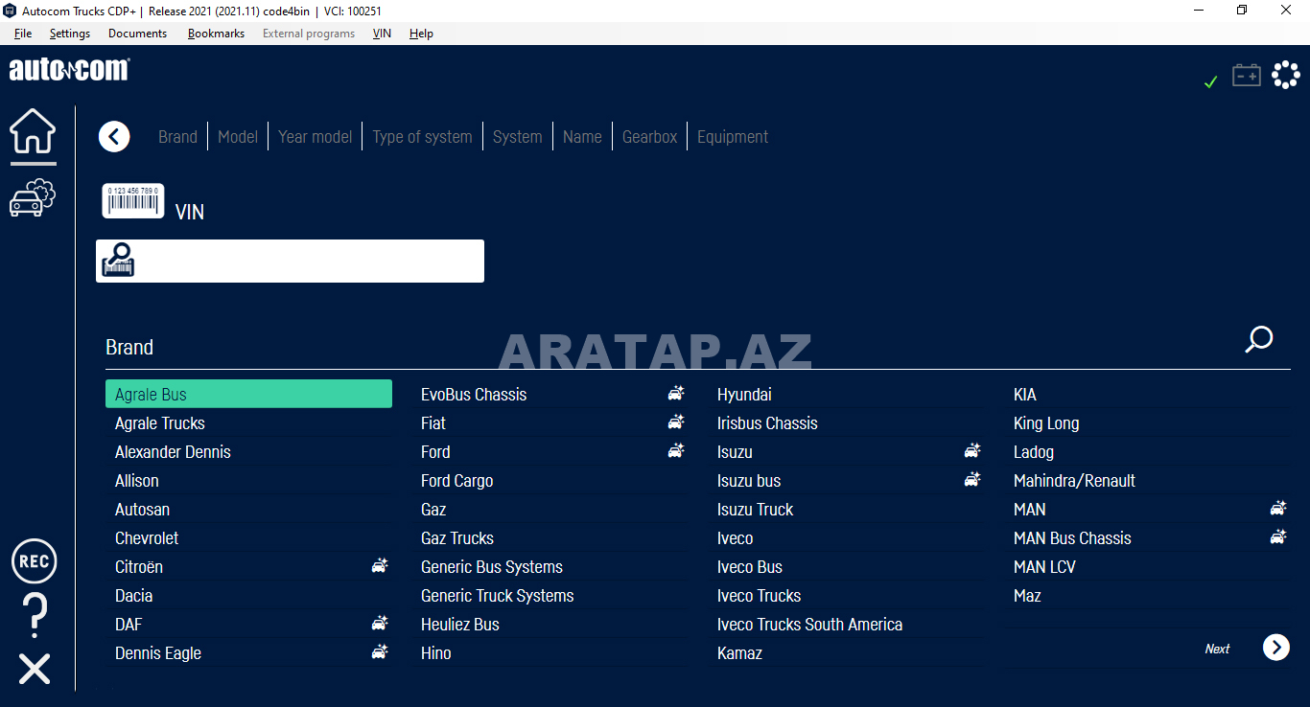Open the Bookmarks menu

tap(216, 34)
